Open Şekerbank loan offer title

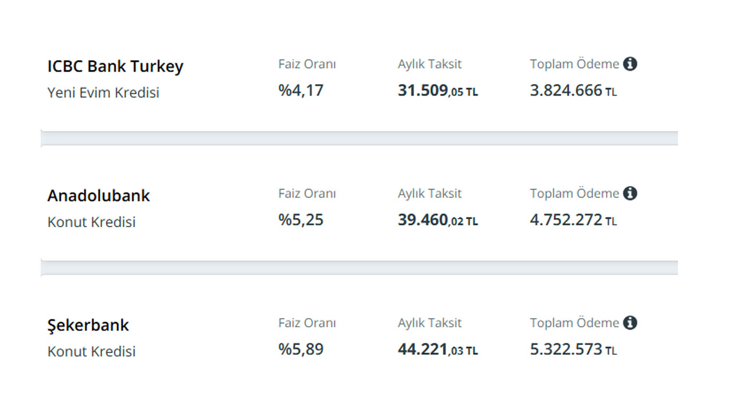(x=88, y=326)
